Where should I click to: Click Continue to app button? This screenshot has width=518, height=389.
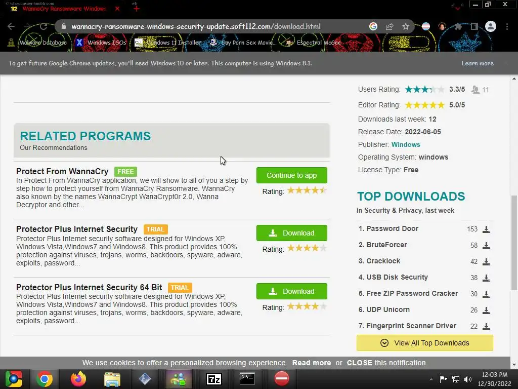pos(292,175)
